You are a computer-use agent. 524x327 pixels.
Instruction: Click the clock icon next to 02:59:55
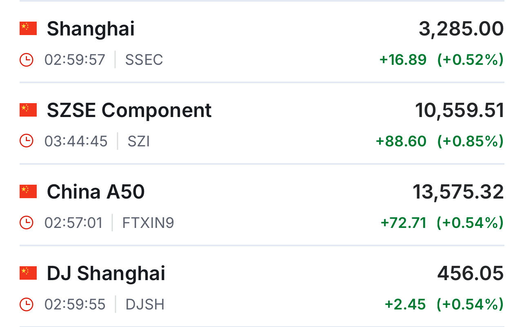click(27, 305)
